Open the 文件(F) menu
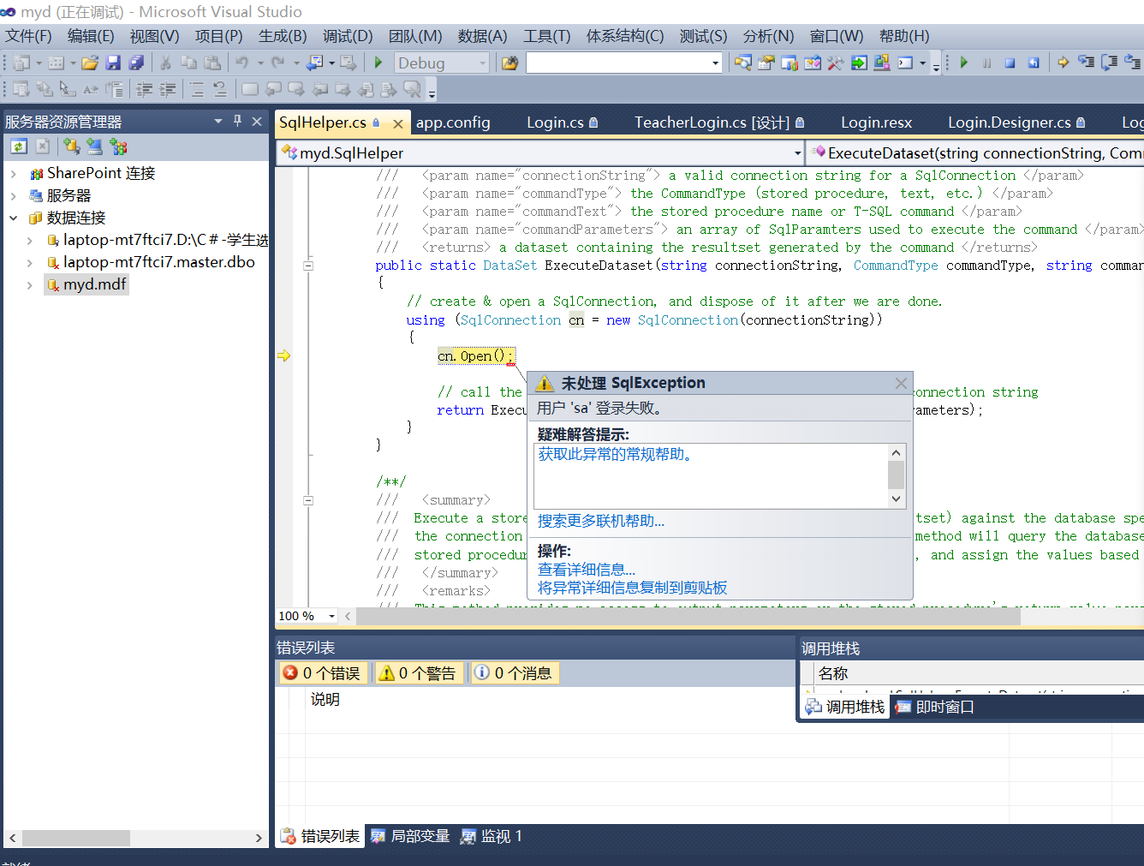 pyautogui.click(x=29, y=36)
